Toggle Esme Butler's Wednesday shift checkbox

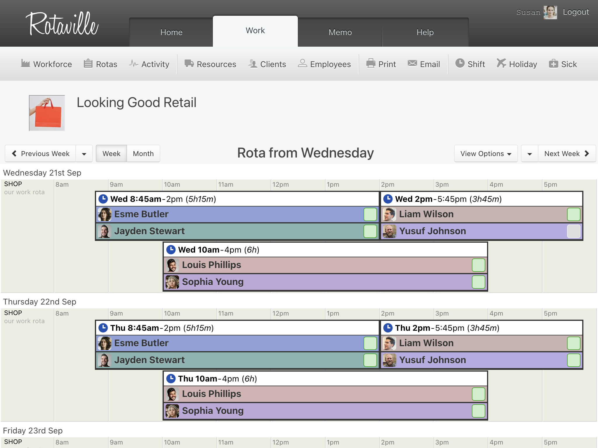[370, 214]
